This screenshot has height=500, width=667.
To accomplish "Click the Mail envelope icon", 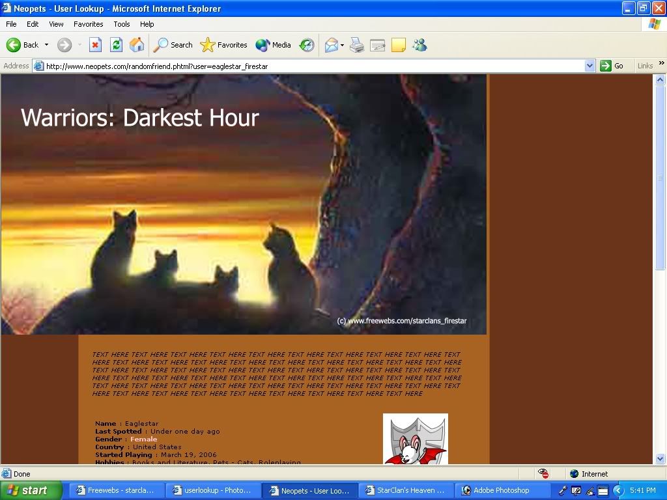I will [332, 45].
